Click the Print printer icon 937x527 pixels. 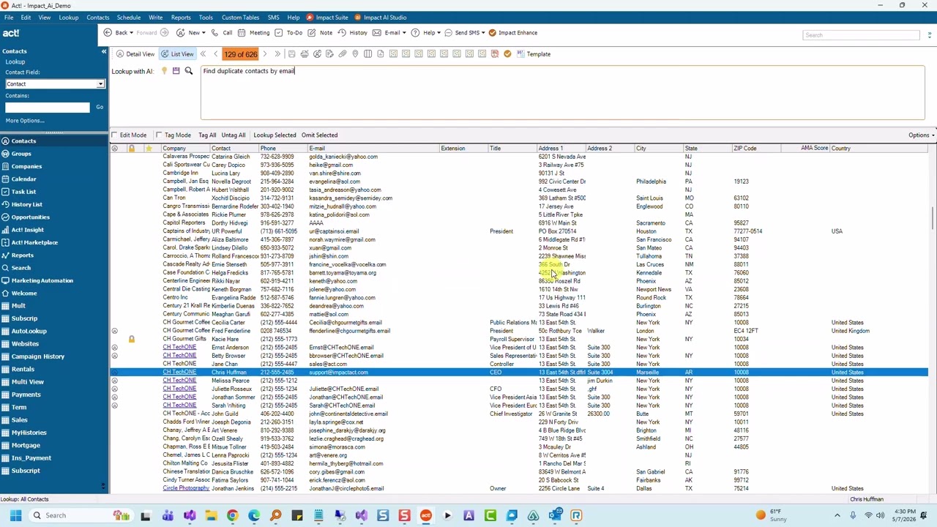(x=305, y=54)
